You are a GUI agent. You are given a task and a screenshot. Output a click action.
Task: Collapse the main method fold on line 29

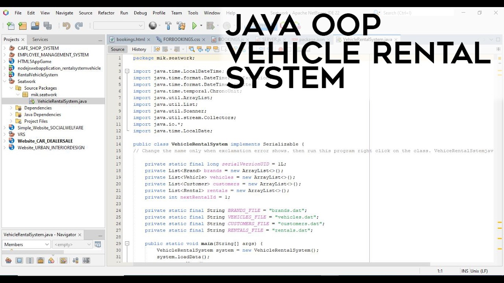pyautogui.click(x=127, y=244)
